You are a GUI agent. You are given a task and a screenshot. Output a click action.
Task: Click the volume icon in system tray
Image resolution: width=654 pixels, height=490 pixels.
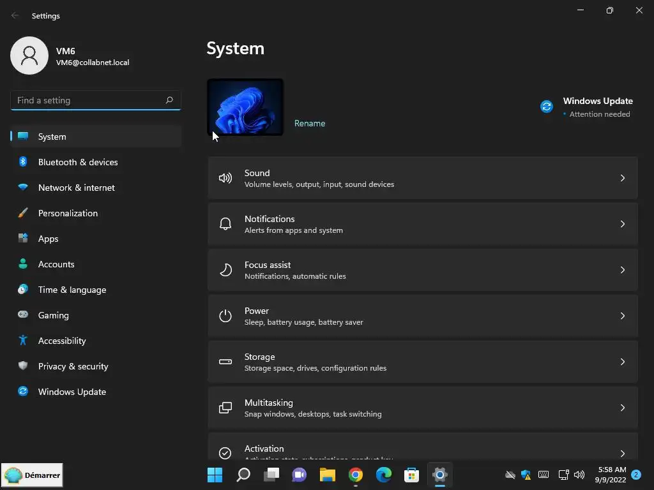pyautogui.click(x=579, y=475)
